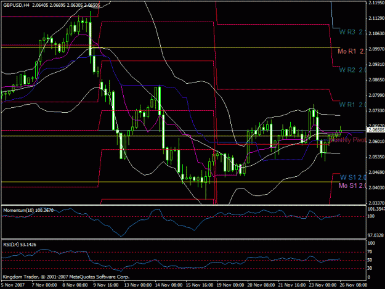
Task: Click the 101.3547 momentum scale value
Action: pyautogui.click(x=376, y=209)
